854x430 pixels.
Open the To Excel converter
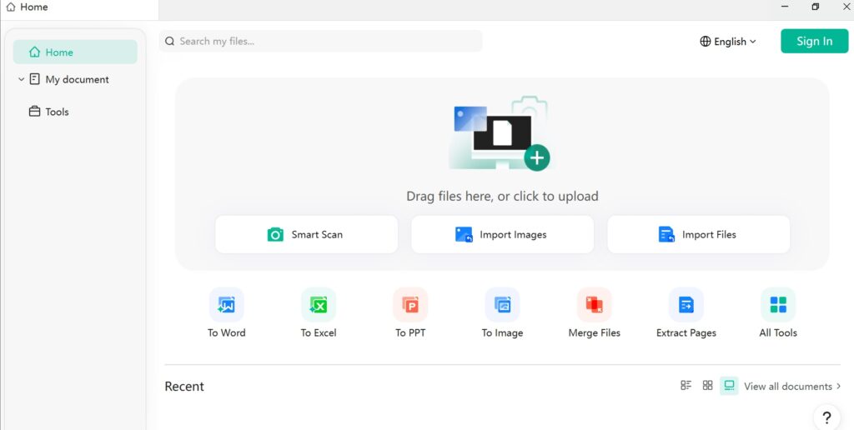pos(318,305)
